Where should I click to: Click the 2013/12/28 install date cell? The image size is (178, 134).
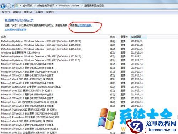point(137,45)
